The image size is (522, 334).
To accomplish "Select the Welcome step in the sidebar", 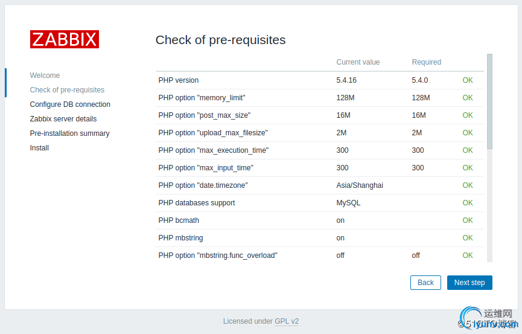I will coord(45,75).
